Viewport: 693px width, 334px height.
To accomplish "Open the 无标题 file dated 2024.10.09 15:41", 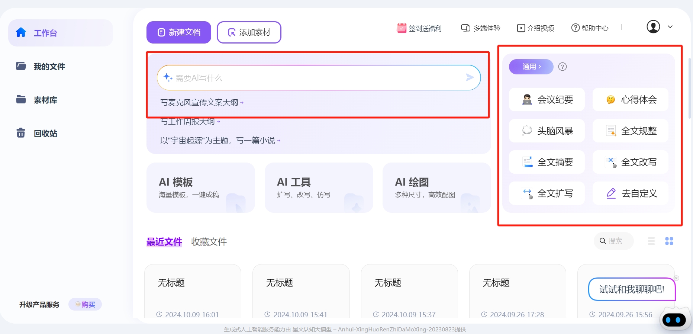I will coord(301,291).
